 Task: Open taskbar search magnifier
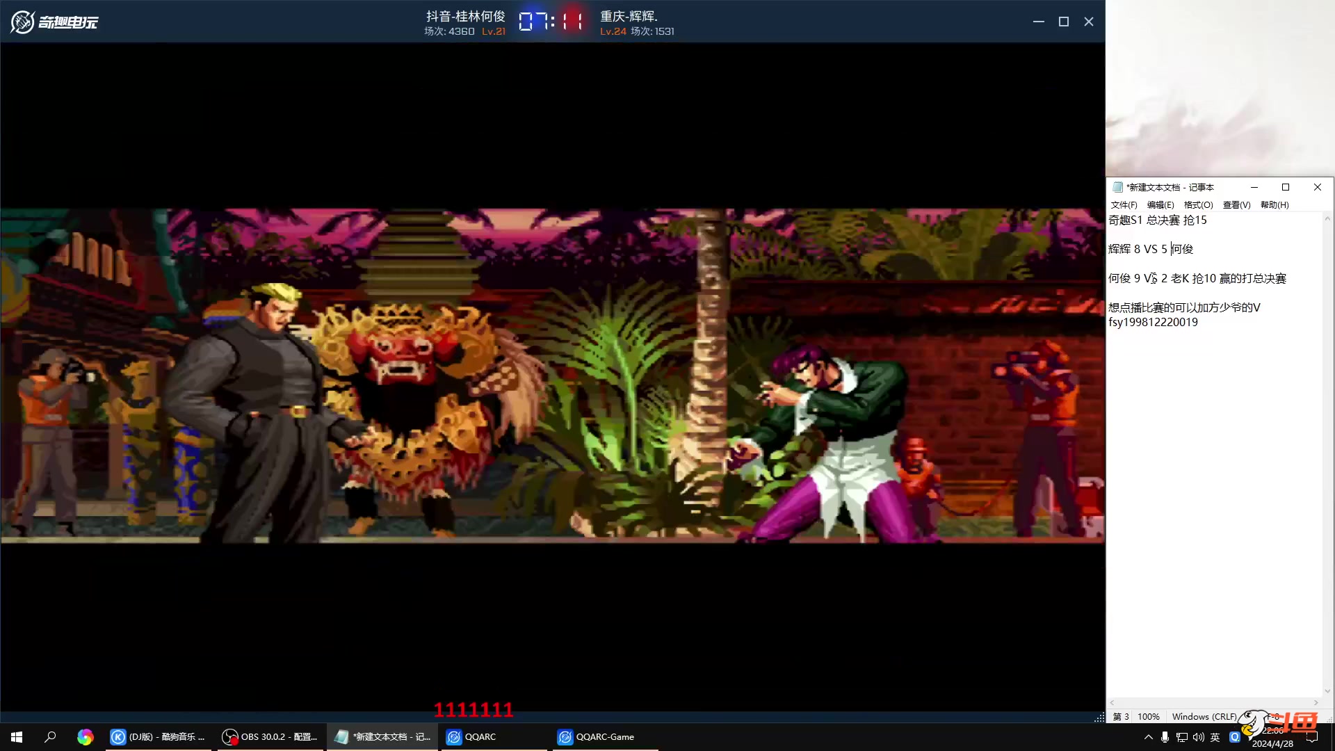50,737
